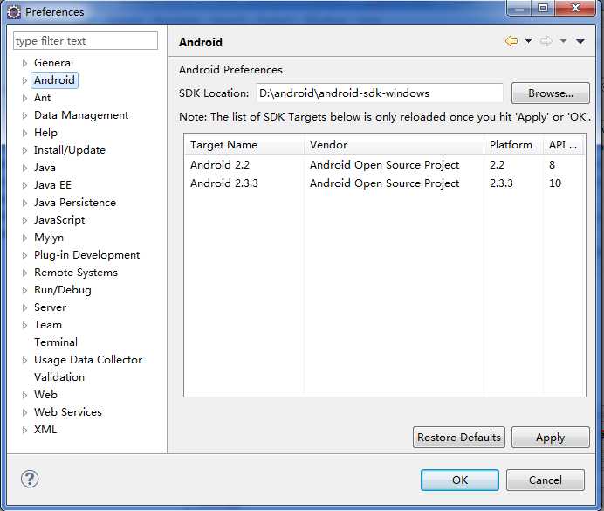
Task: Expand the Remote Systems node
Action: tap(24, 273)
